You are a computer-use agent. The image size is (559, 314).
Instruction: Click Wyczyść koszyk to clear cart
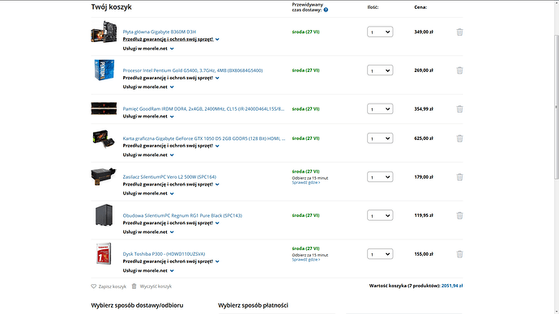pyautogui.click(x=156, y=286)
